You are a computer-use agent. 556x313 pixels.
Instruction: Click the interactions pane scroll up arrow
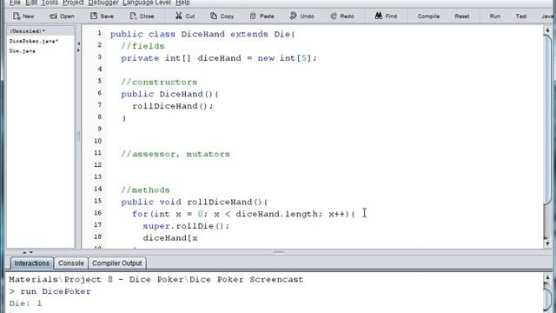(x=547, y=277)
